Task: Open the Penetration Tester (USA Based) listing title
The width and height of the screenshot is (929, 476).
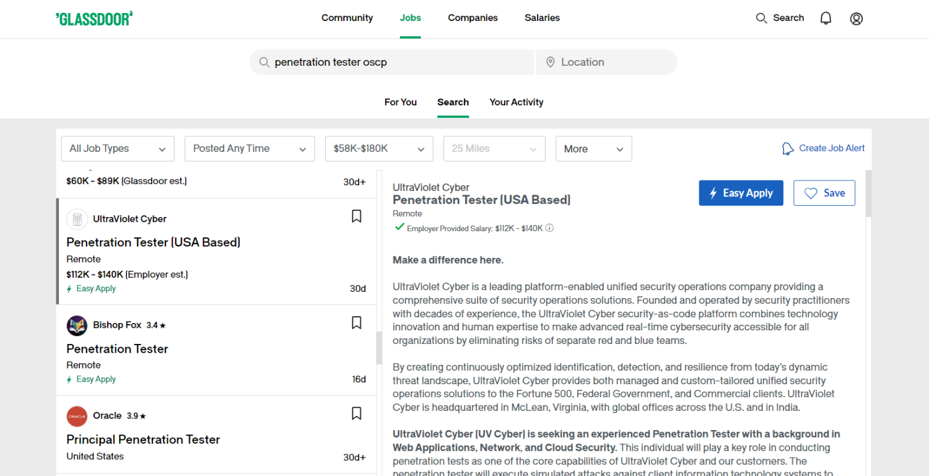Action: pyautogui.click(x=154, y=242)
